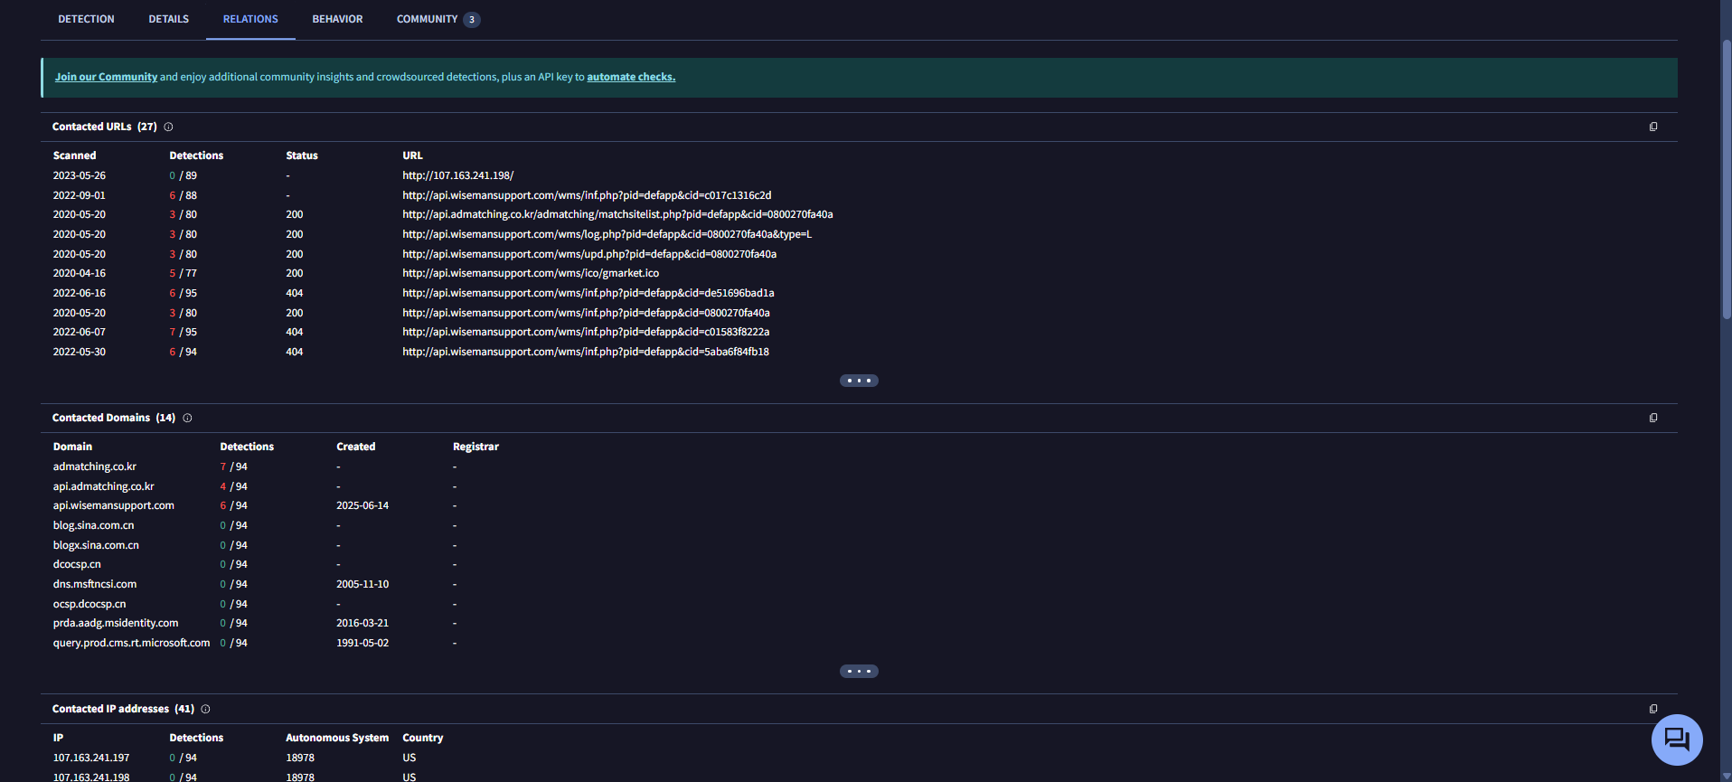Copy the Contacted URLs list using its copy icon
This screenshot has width=1732, height=782.
pos(1653,127)
